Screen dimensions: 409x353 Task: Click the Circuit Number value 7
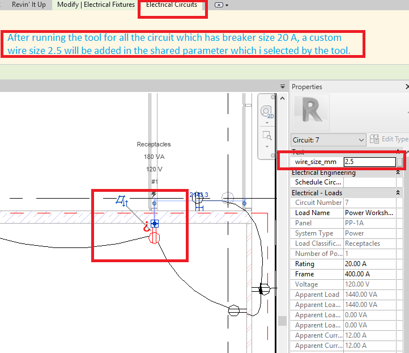[369, 203]
